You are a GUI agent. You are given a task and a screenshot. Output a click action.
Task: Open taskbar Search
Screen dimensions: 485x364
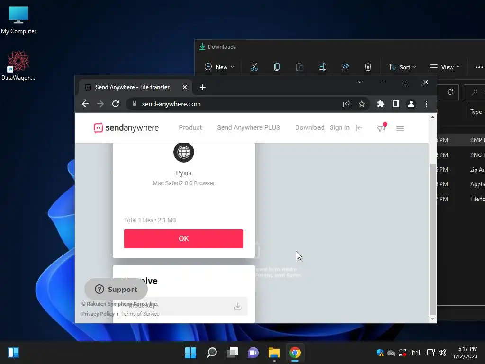pyautogui.click(x=212, y=353)
